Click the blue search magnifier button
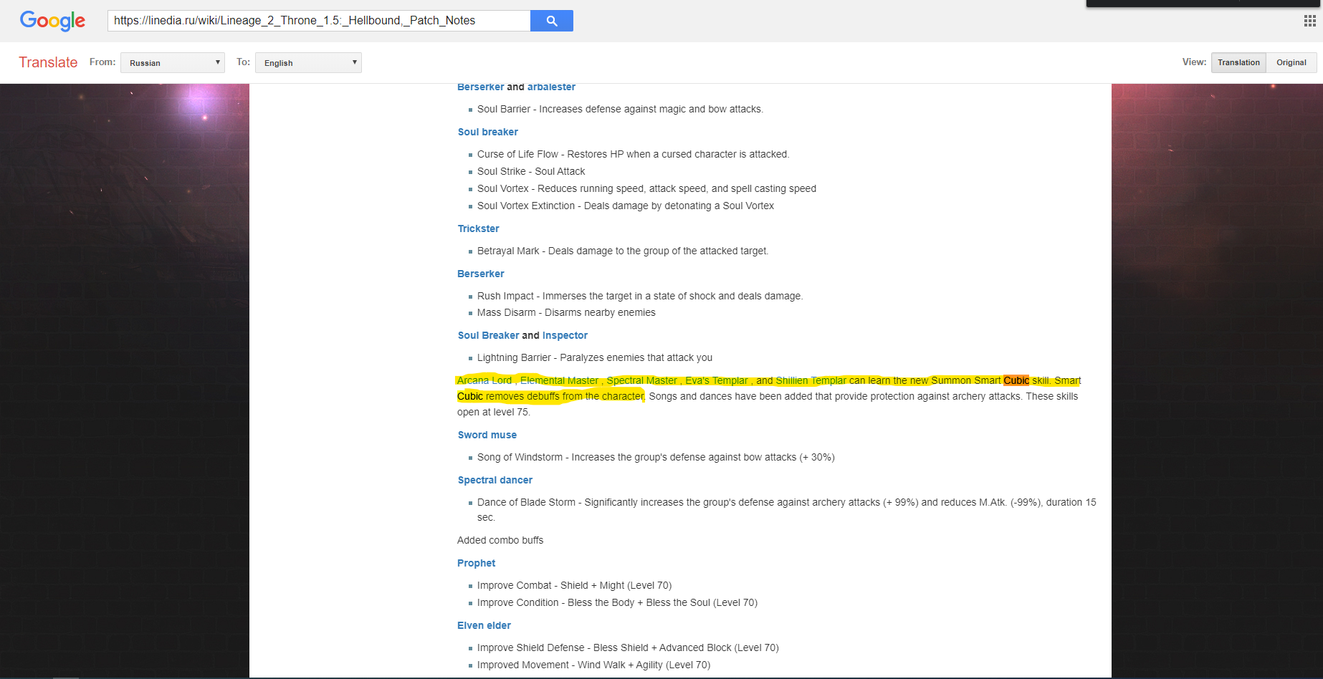Screen dimensions: 1323x679 coord(551,21)
